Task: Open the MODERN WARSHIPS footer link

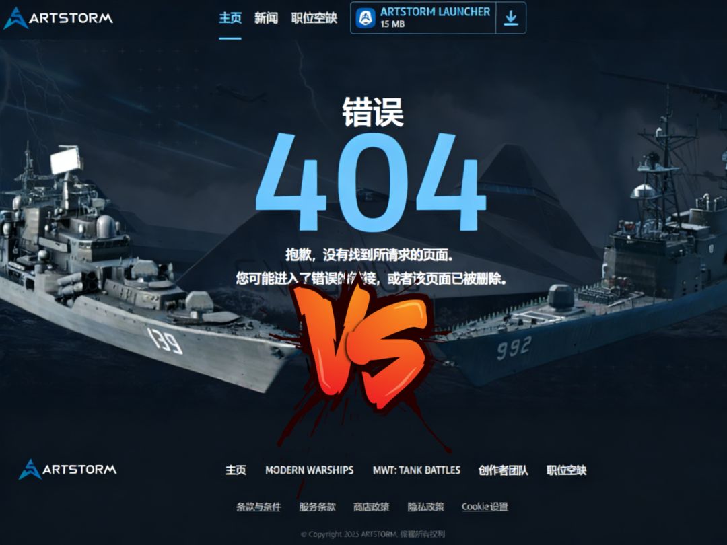Action: pyautogui.click(x=309, y=470)
